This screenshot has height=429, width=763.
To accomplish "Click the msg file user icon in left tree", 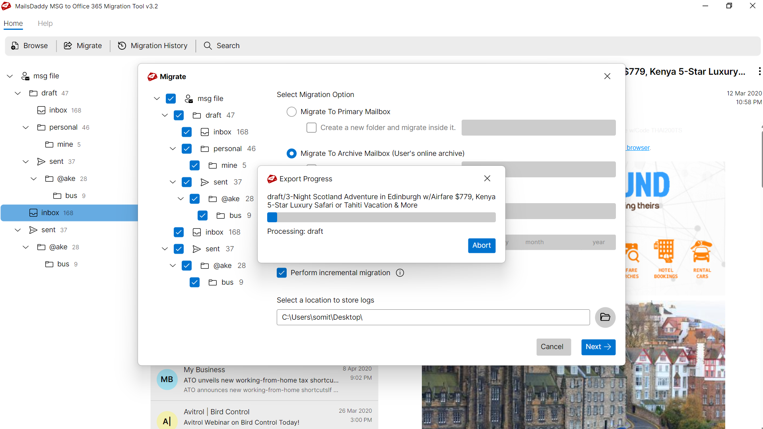I will pyautogui.click(x=25, y=76).
